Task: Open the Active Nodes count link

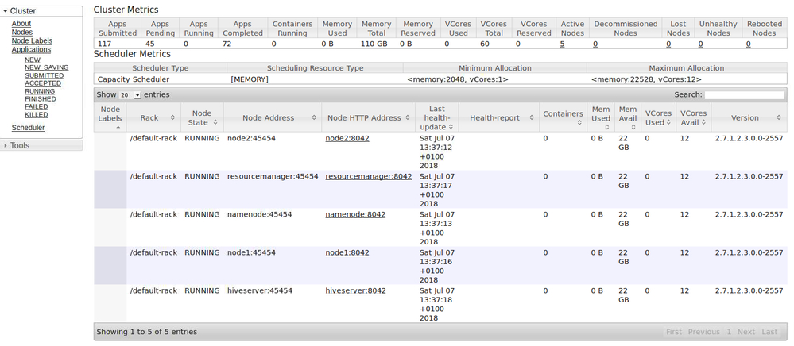Action: [562, 44]
